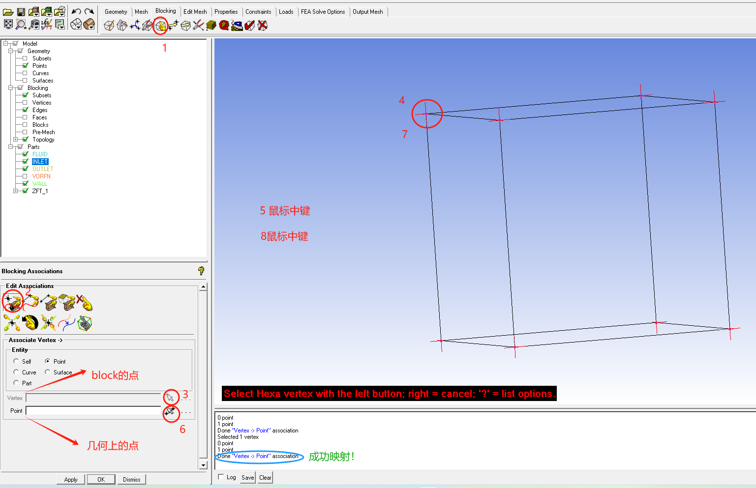The image size is (756, 488).
Task: Click the Refresh display icon
Action: click(60, 24)
